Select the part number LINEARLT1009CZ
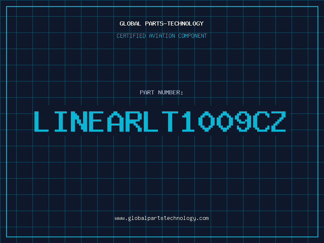Screen dimensions: 324x243 point(160,122)
